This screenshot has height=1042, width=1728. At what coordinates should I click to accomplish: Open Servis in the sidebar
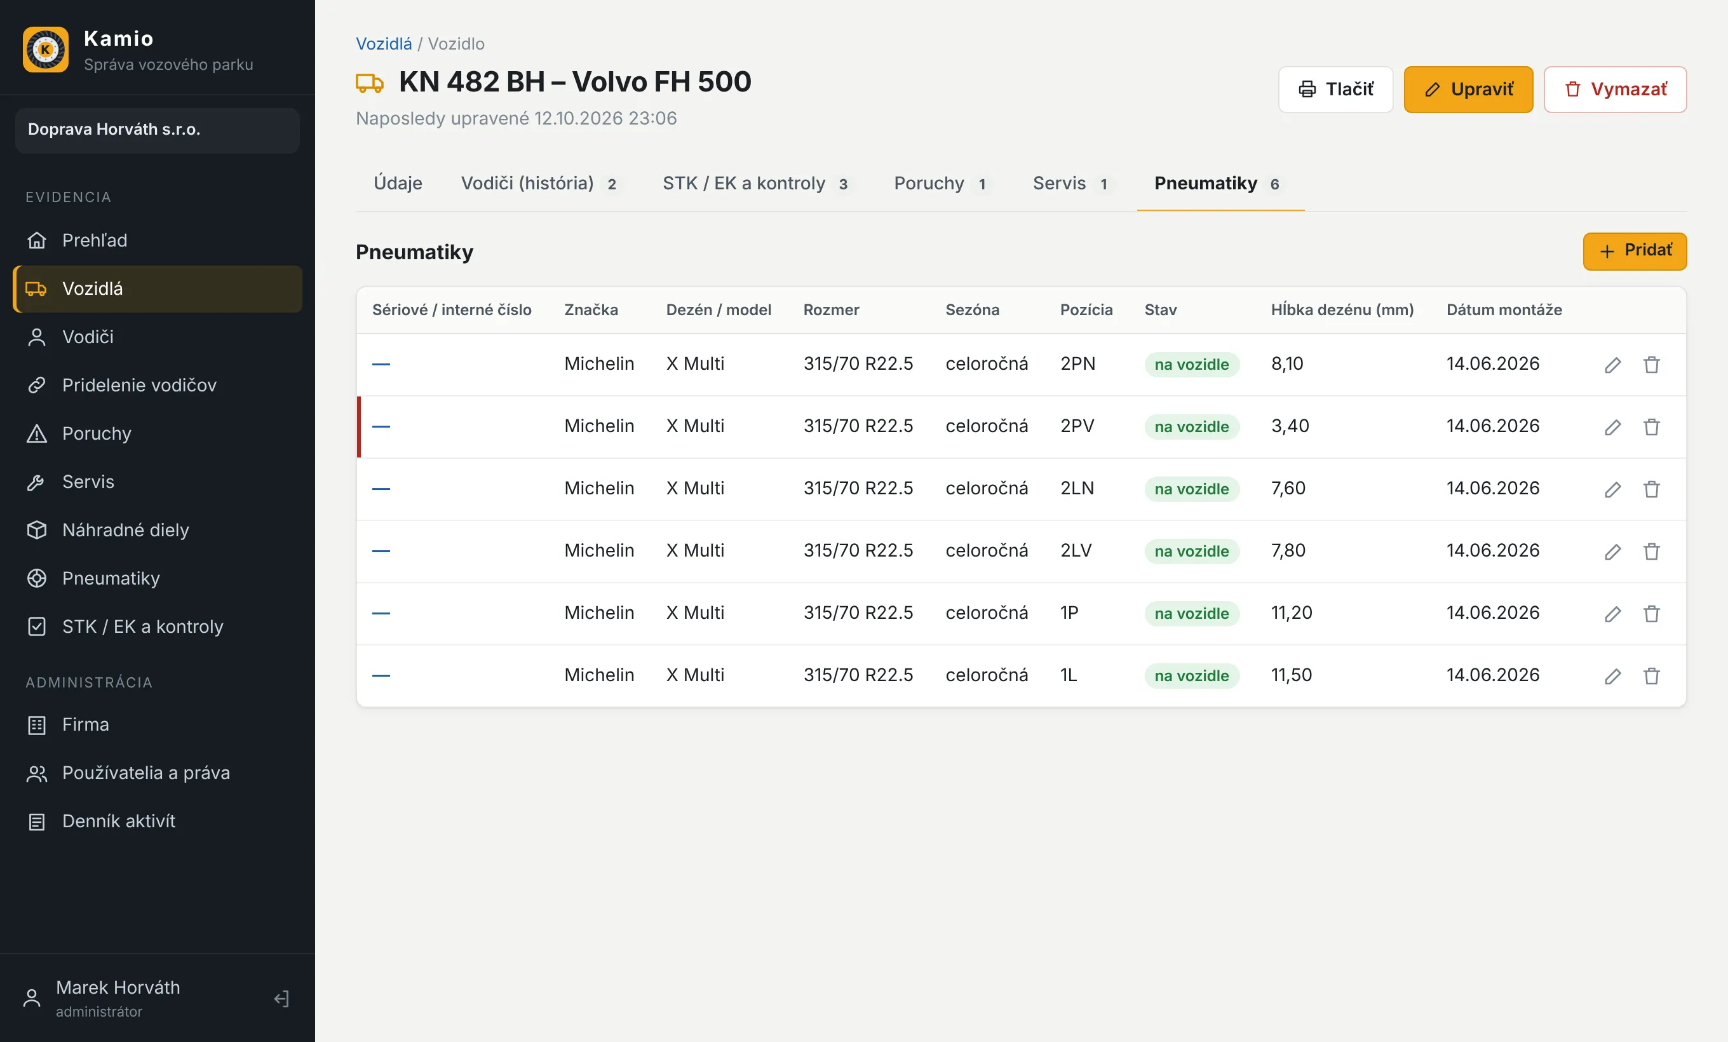point(158,482)
